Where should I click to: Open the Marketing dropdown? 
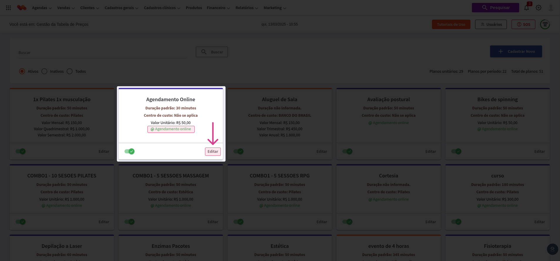pos(275,8)
